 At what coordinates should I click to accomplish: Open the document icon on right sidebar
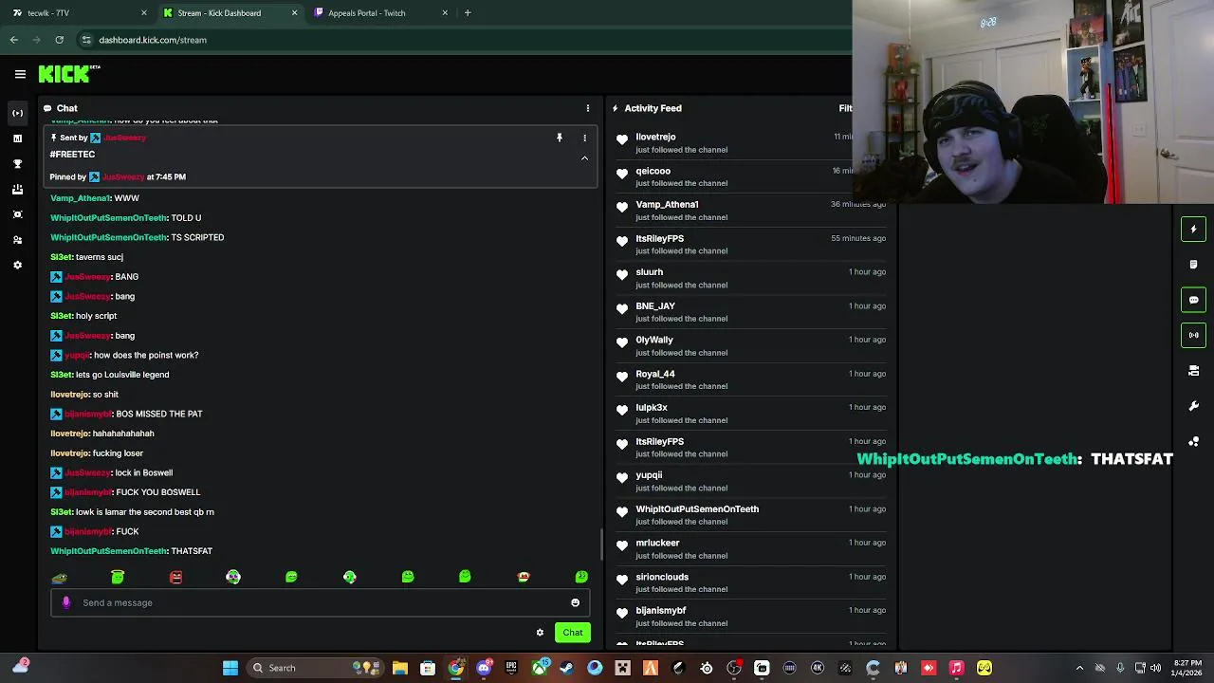1193,265
